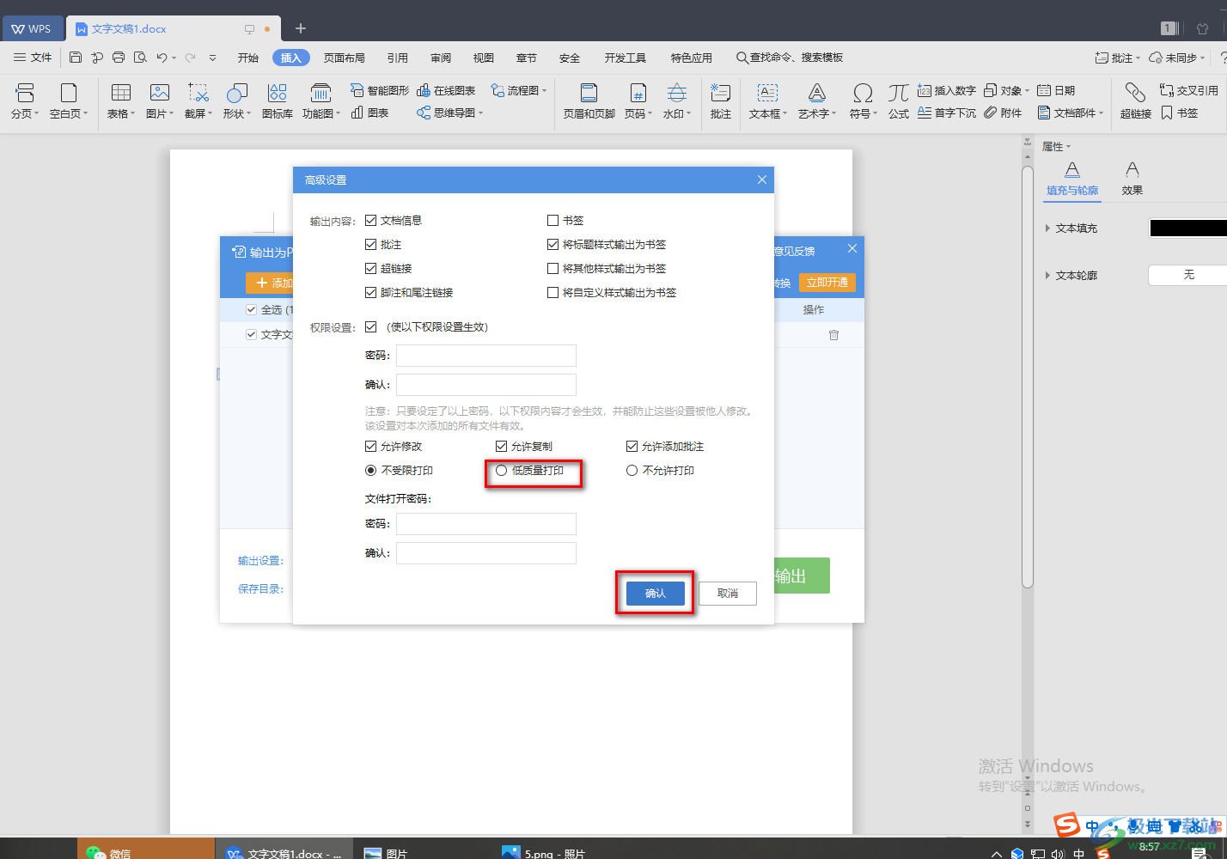
Task: Switch to the 开始 ribbon tab
Action: pyautogui.click(x=248, y=58)
